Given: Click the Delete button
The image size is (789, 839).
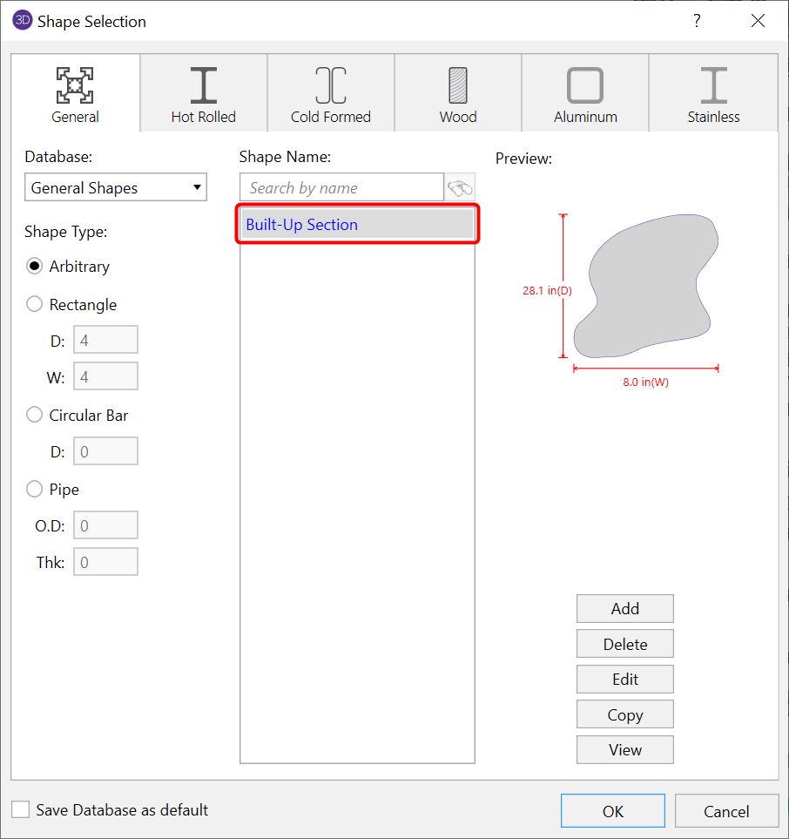Looking at the screenshot, I should click(x=624, y=643).
